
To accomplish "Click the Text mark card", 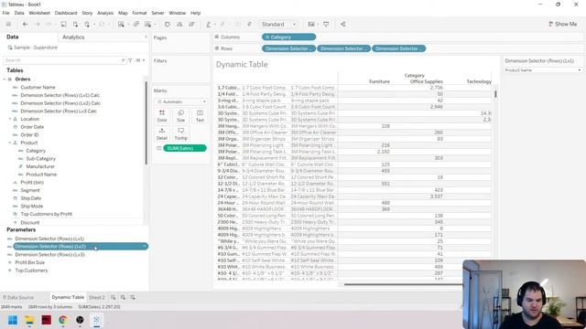I will click(x=200, y=116).
